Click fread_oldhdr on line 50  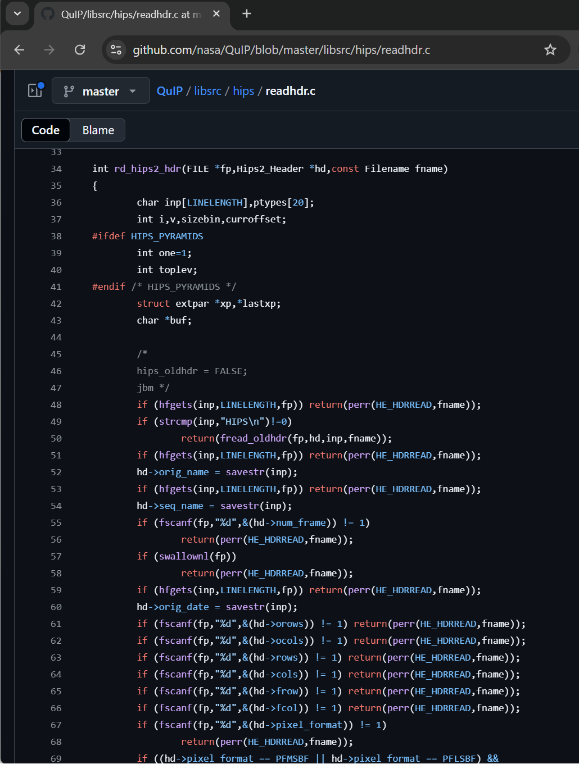254,438
